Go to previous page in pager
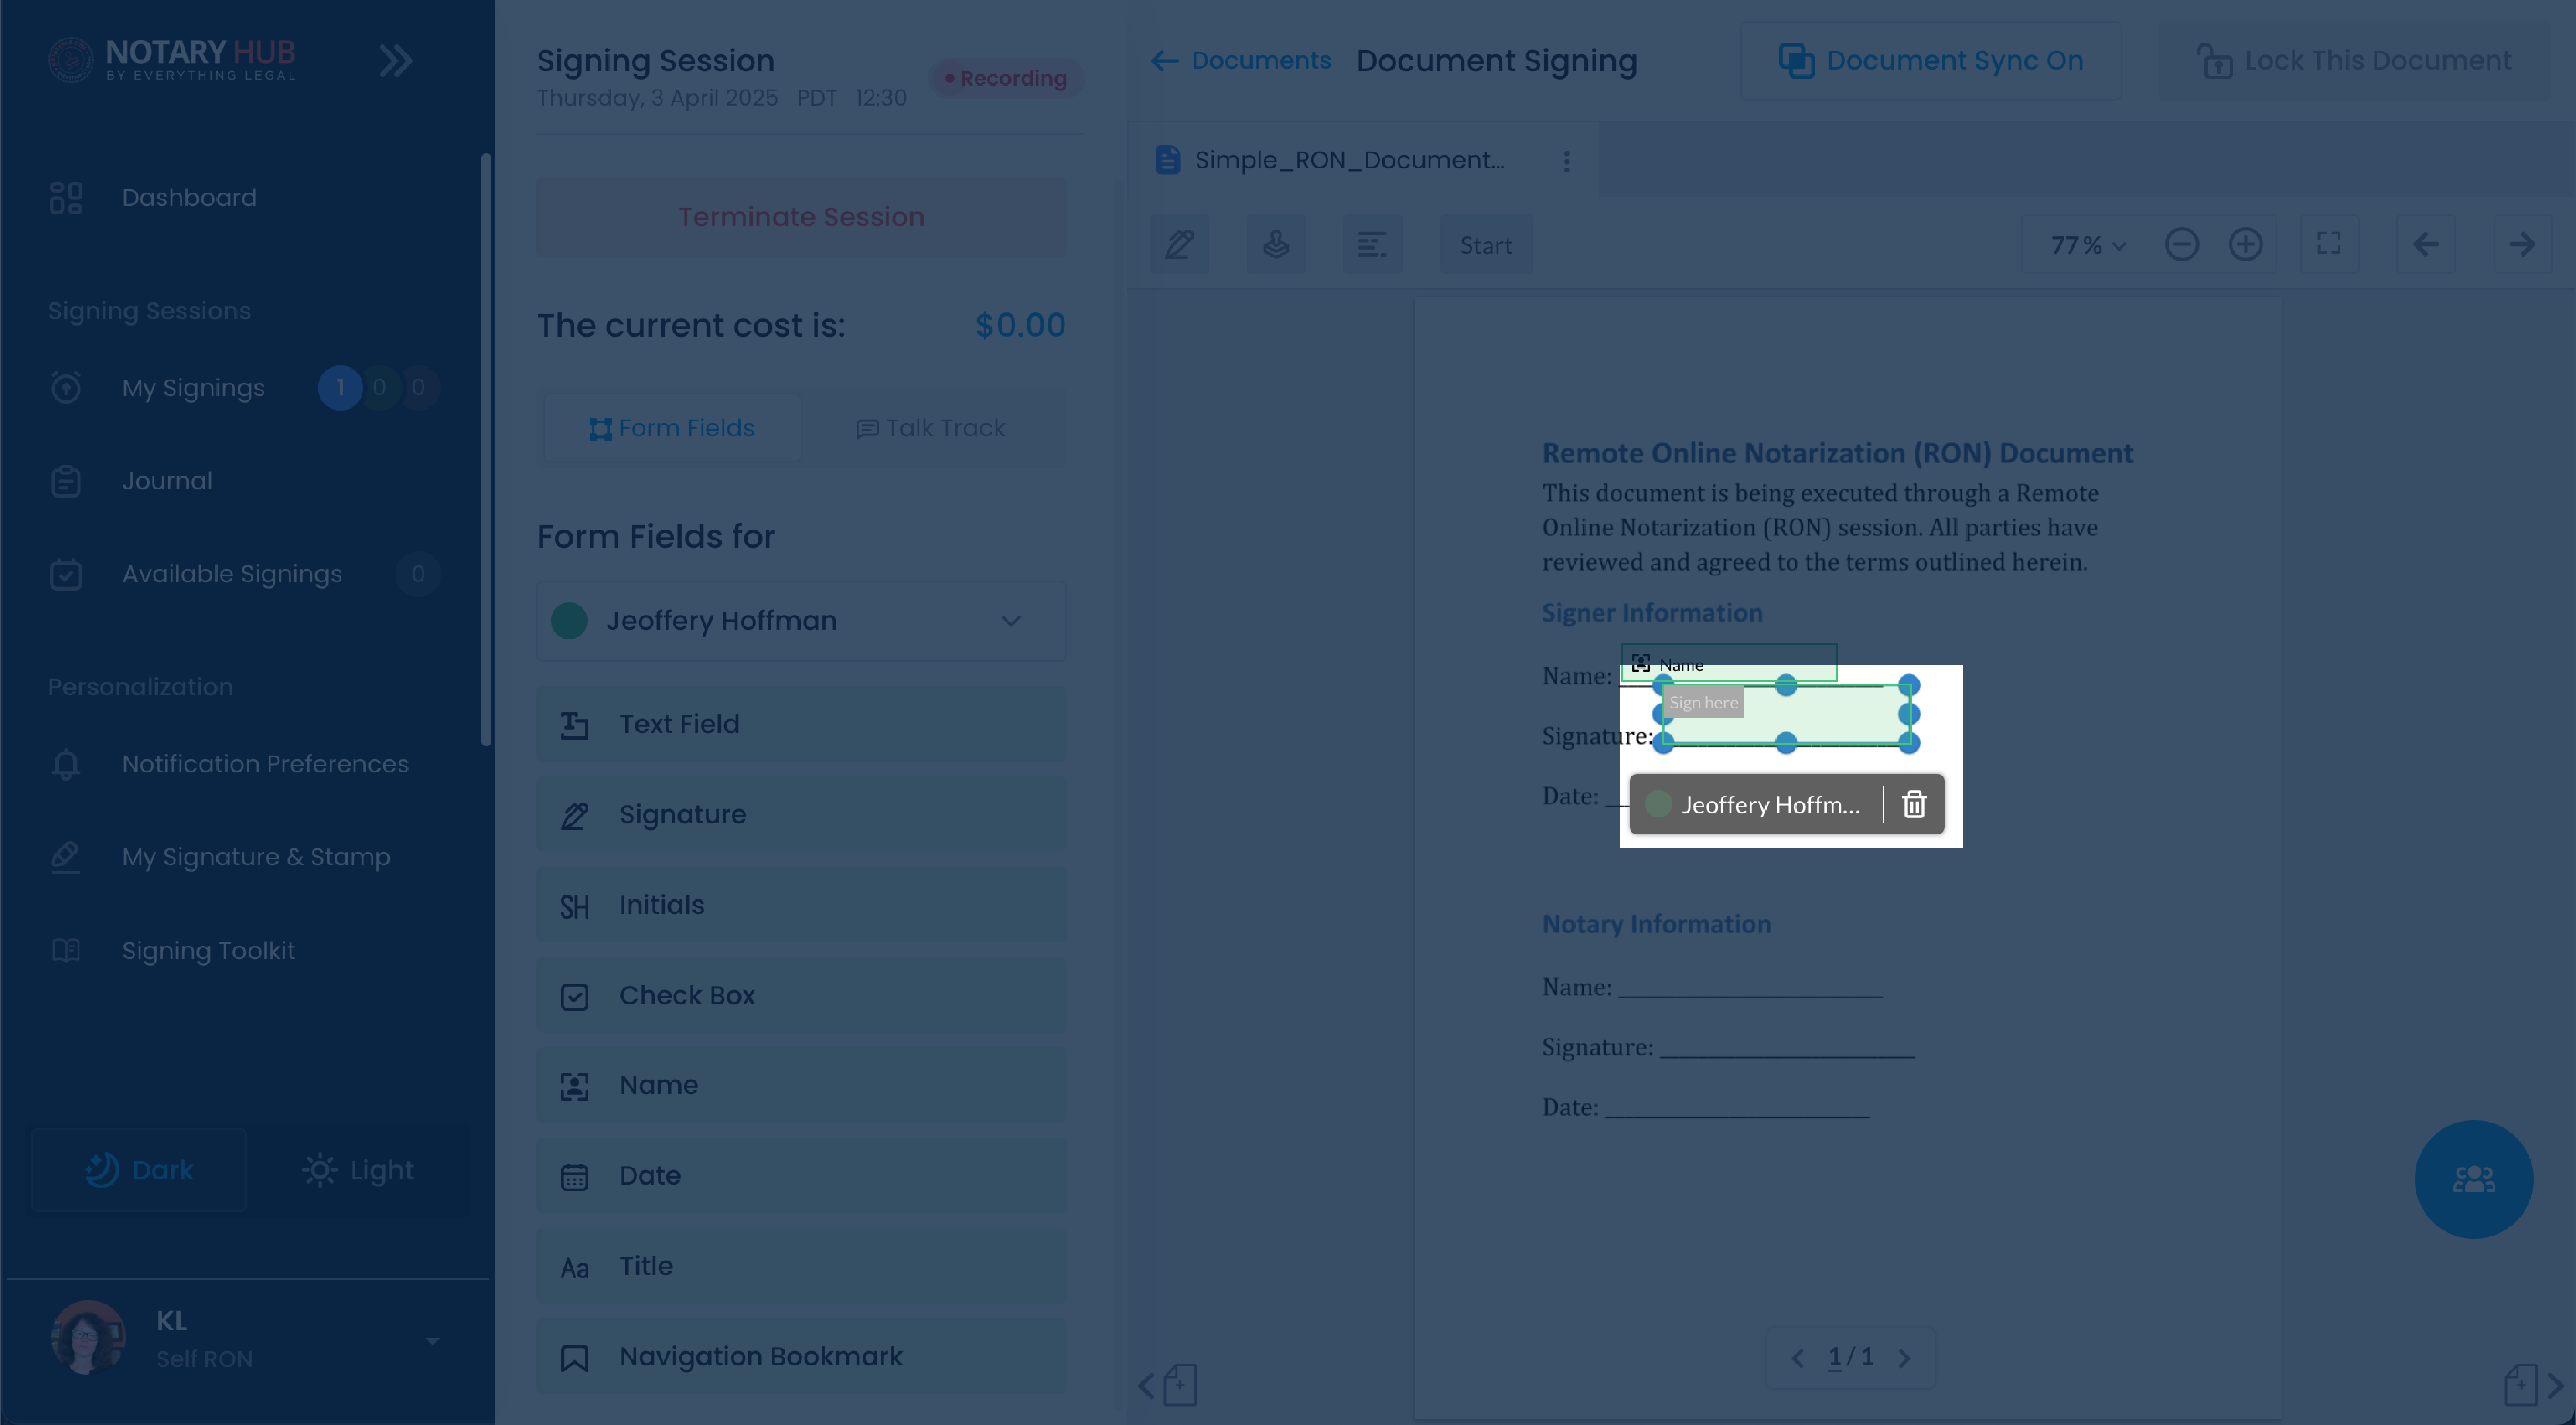2576x1425 pixels. click(1798, 1358)
